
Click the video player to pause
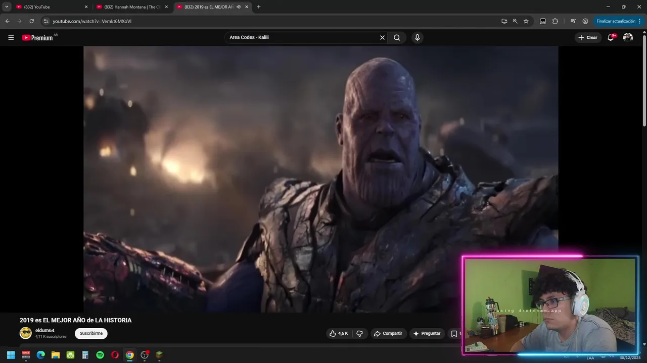[x=320, y=179]
